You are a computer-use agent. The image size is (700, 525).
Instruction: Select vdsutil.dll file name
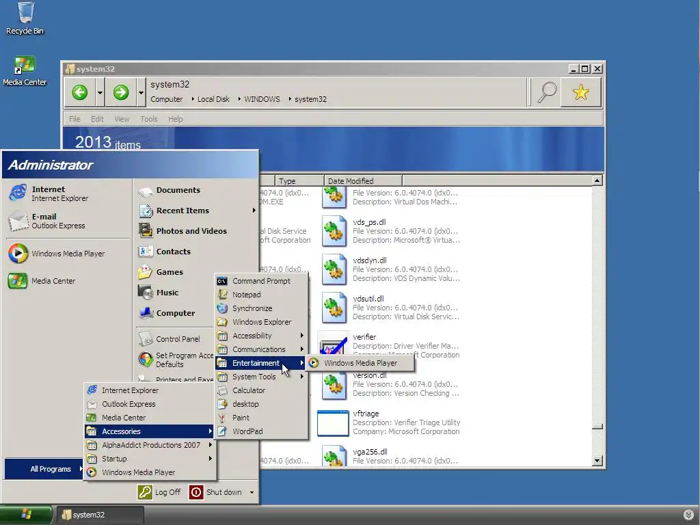pyautogui.click(x=368, y=299)
